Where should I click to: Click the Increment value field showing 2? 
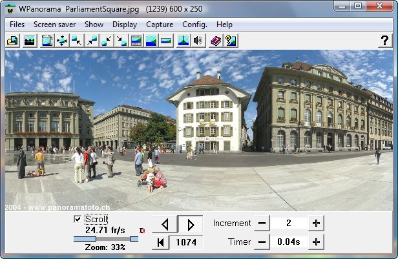coord(289,223)
